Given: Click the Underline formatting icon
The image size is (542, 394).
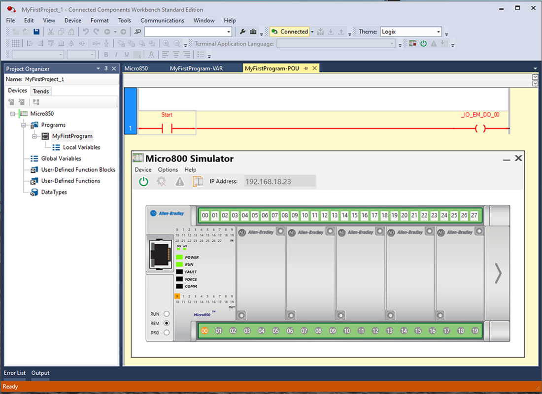Looking at the screenshot, I should pos(127,55).
